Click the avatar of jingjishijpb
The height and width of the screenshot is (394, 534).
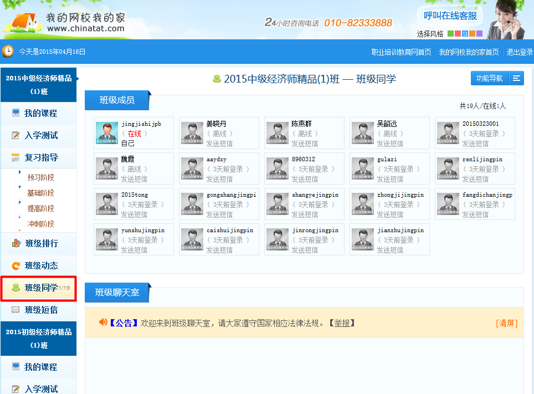pos(107,134)
